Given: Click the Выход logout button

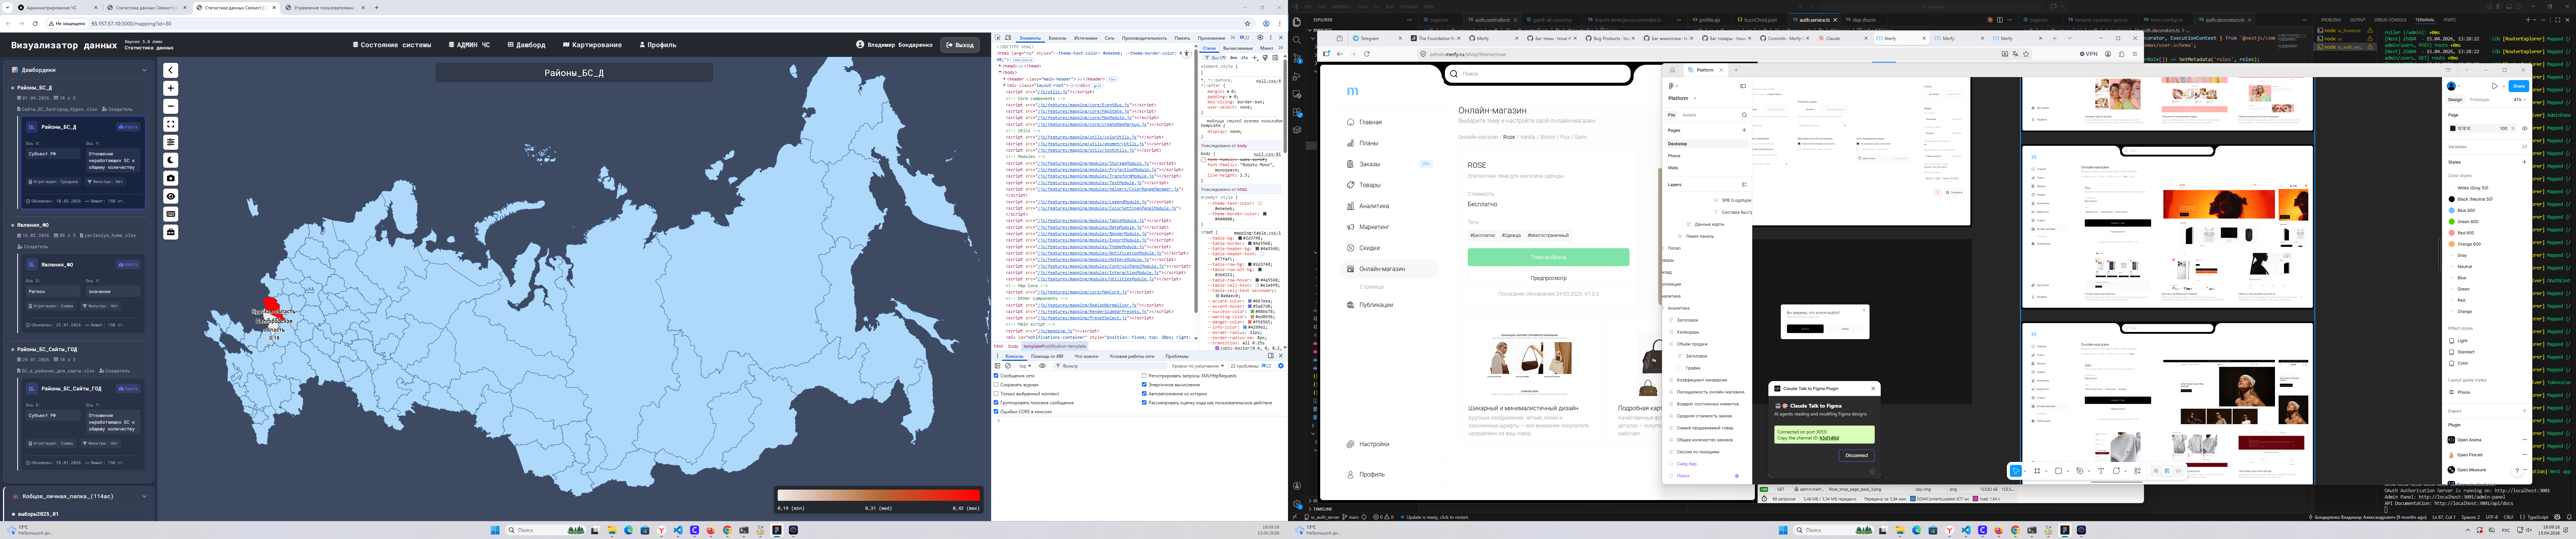Looking at the screenshot, I should [960, 45].
